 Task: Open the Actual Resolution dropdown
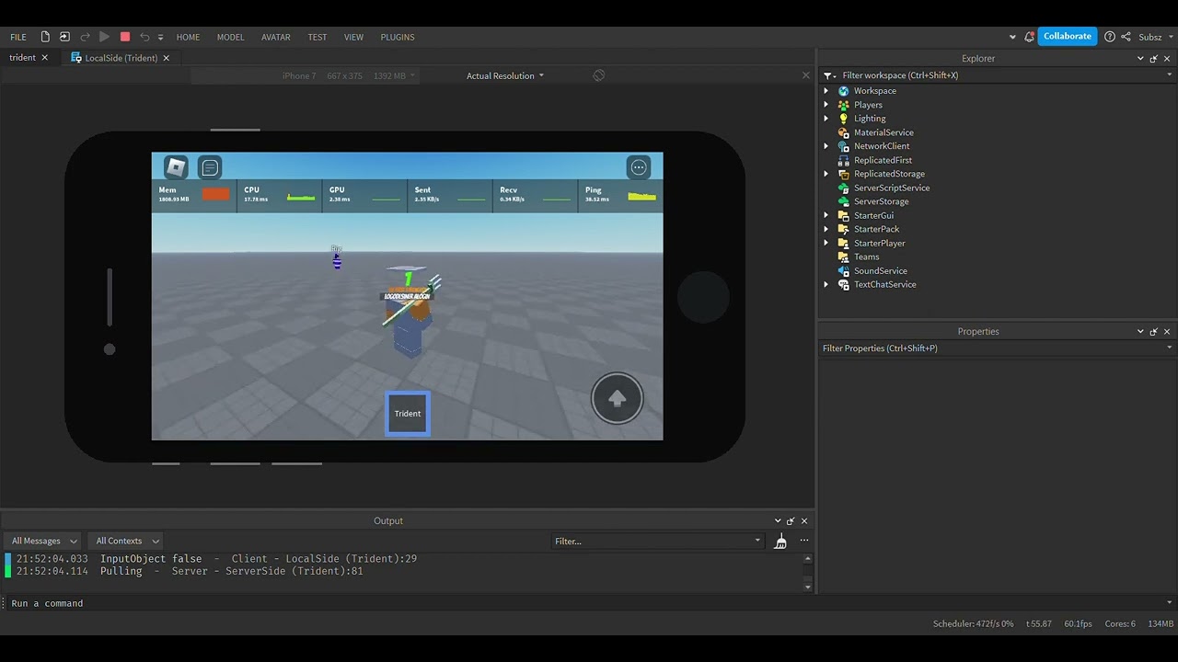[505, 75]
